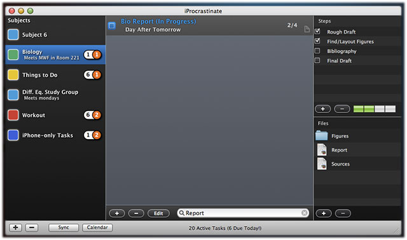Check the Bibliography step

click(317, 51)
